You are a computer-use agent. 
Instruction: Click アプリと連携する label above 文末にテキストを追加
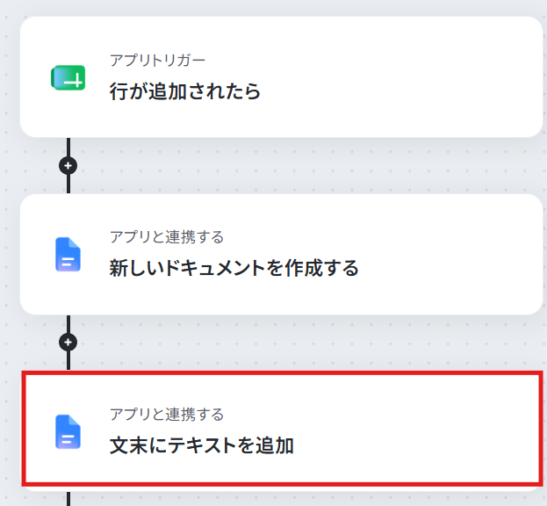pyautogui.click(x=167, y=415)
